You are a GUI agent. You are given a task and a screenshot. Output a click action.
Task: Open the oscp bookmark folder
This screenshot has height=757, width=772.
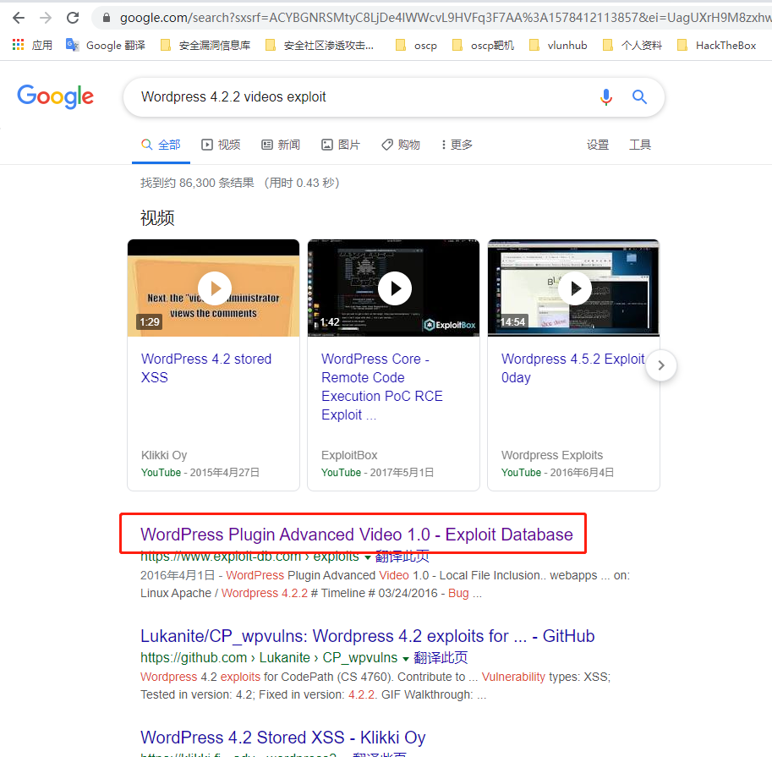[417, 46]
